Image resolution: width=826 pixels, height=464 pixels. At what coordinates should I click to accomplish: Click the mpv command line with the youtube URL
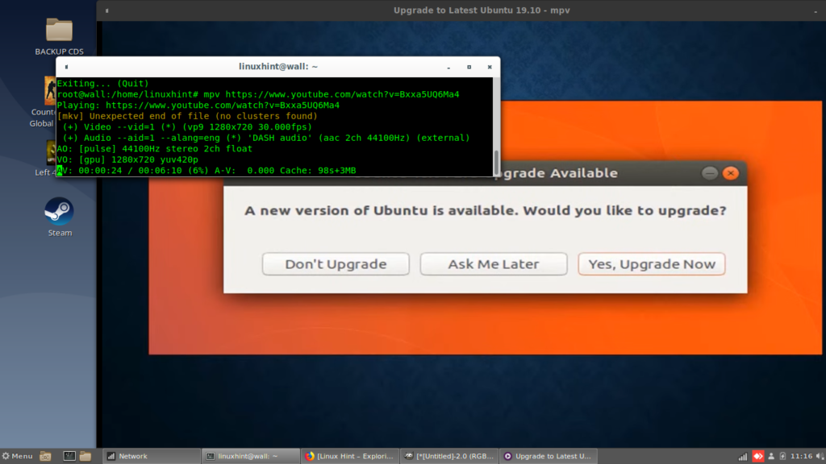coord(258,94)
